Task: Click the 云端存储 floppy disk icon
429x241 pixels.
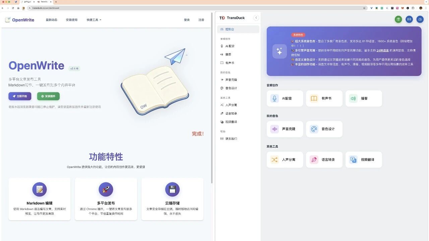Action: 172,189
